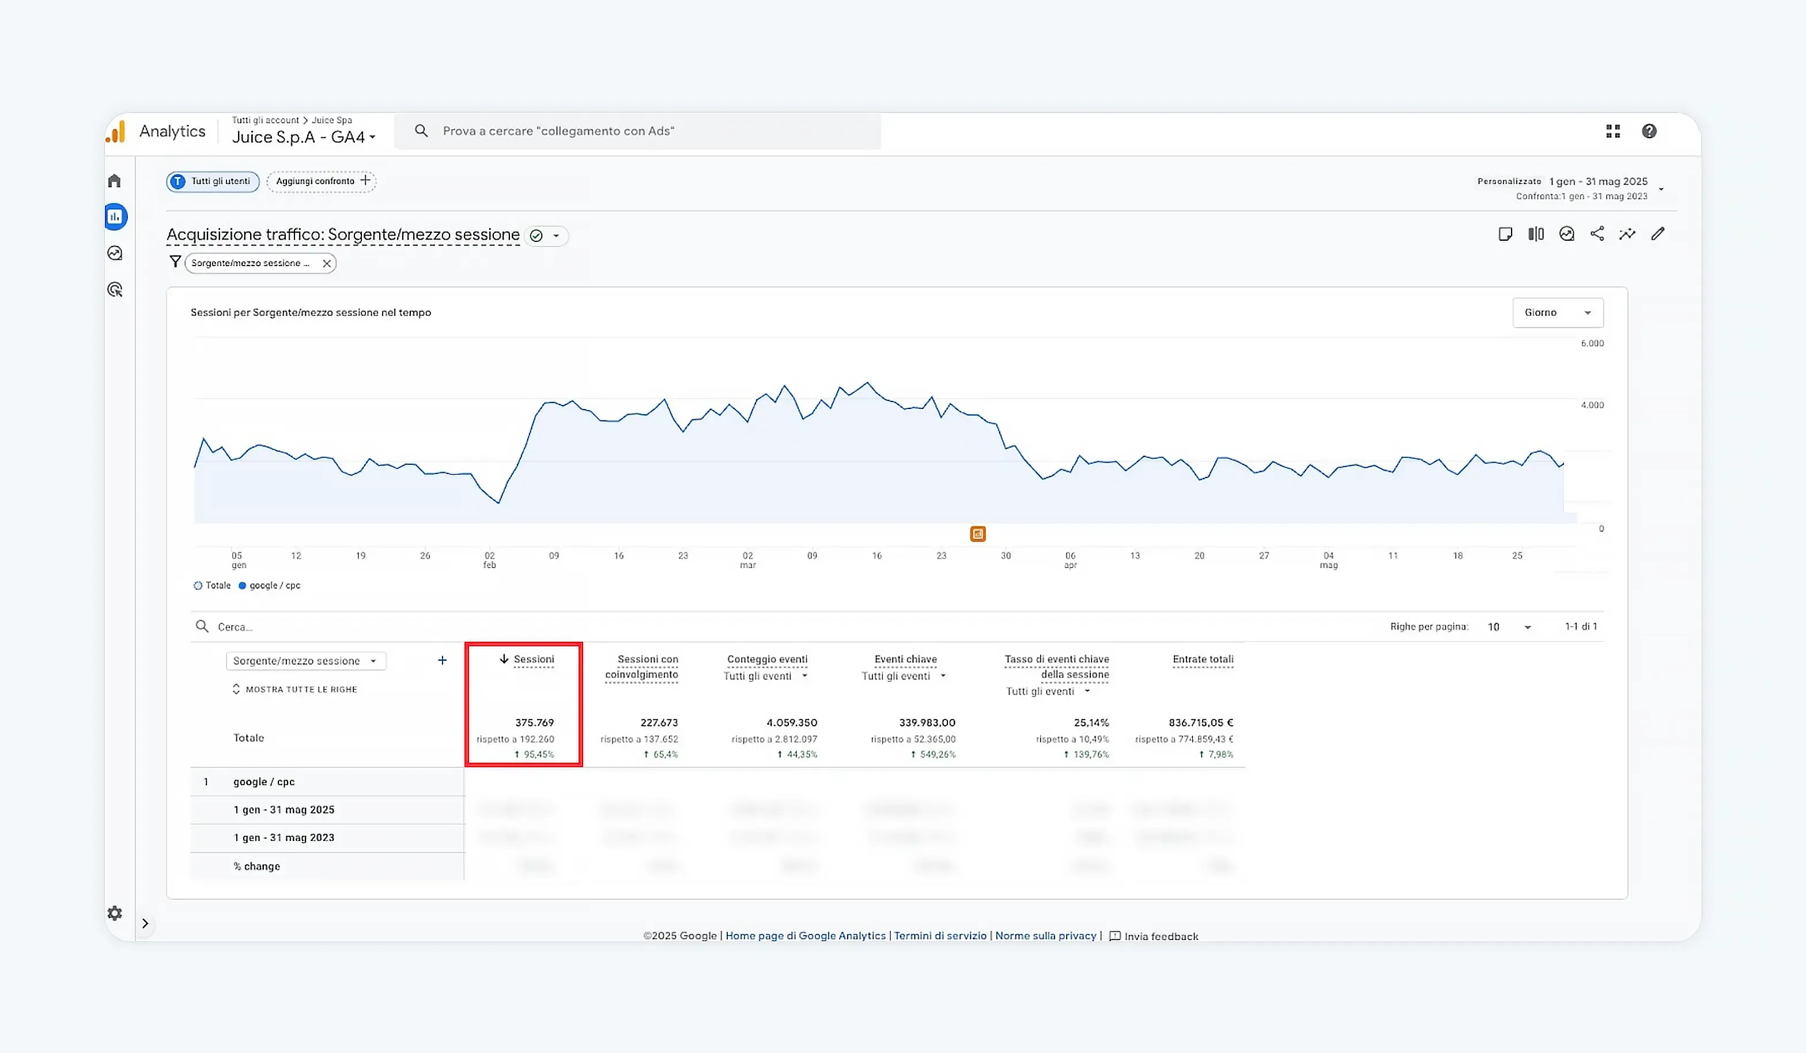Open the Google apps grid icon
Image resolution: width=1806 pixels, height=1053 pixels.
click(x=1612, y=131)
